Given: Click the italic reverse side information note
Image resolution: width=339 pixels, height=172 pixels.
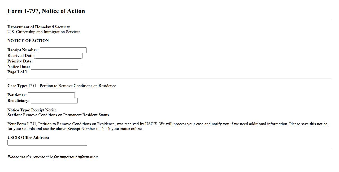Looking at the screenshot, I should (53, 157).
